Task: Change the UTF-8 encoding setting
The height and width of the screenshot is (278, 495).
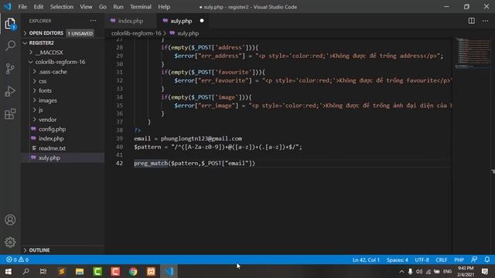Action: [x=422, y=259]
